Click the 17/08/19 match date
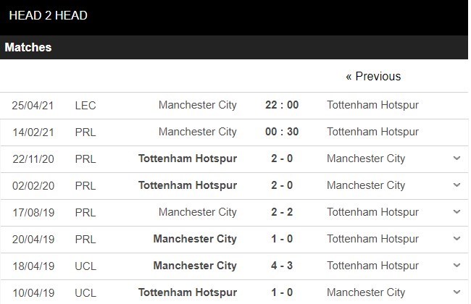 pos(33,212)
